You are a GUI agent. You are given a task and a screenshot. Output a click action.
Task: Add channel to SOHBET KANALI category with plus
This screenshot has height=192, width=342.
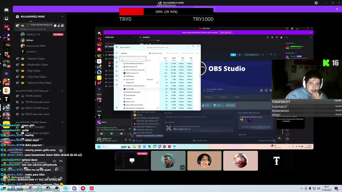[62, 122]
